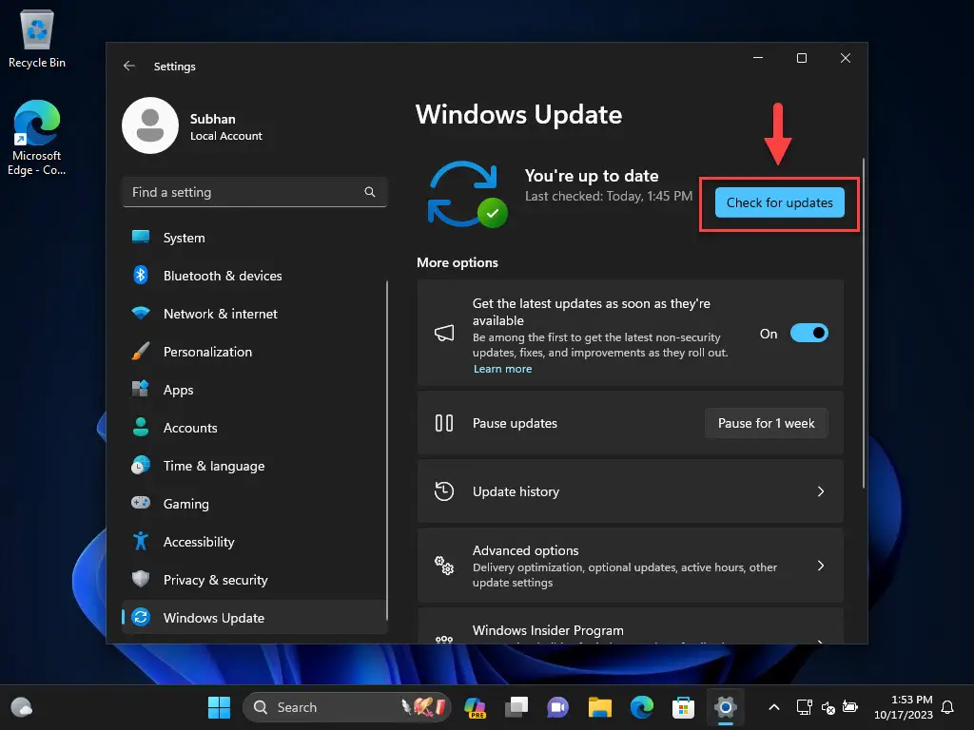Click the Settings gear taskbar icon

(x=725, y=707)
